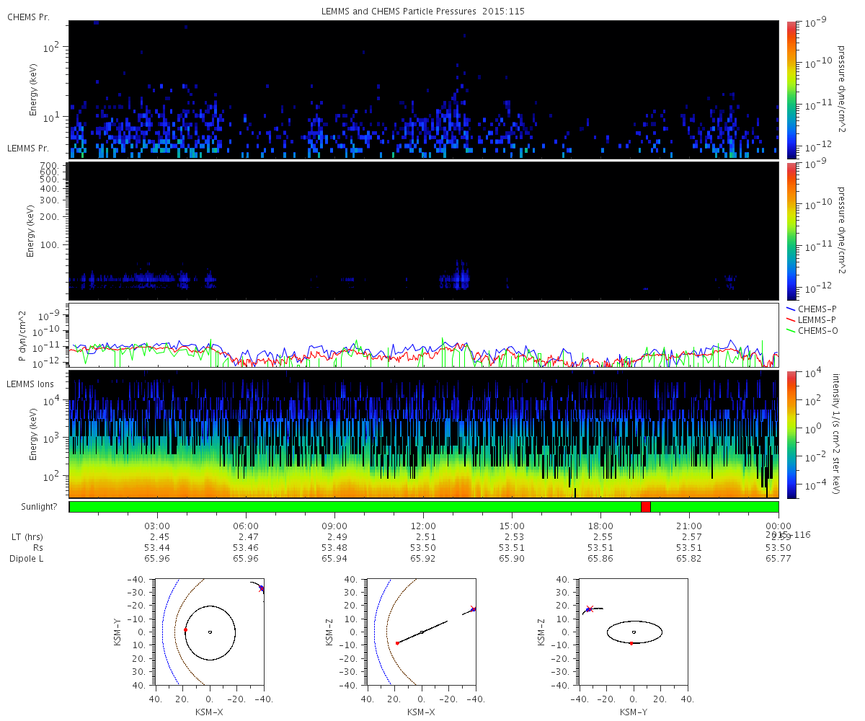Click the LEMMS pressure color bar

pyautogui.click(x=791, y=231)
